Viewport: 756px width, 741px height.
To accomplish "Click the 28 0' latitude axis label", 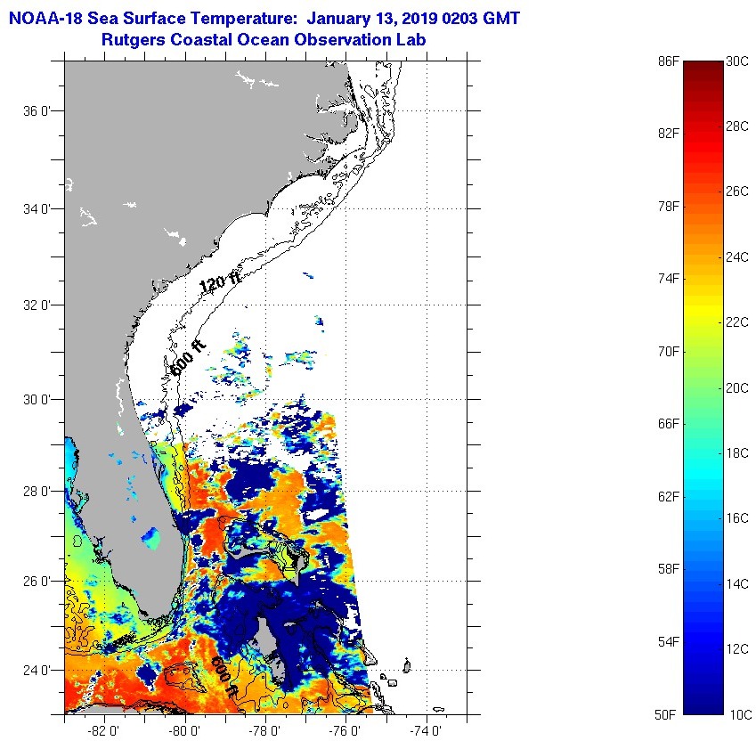I will [38, 491].
